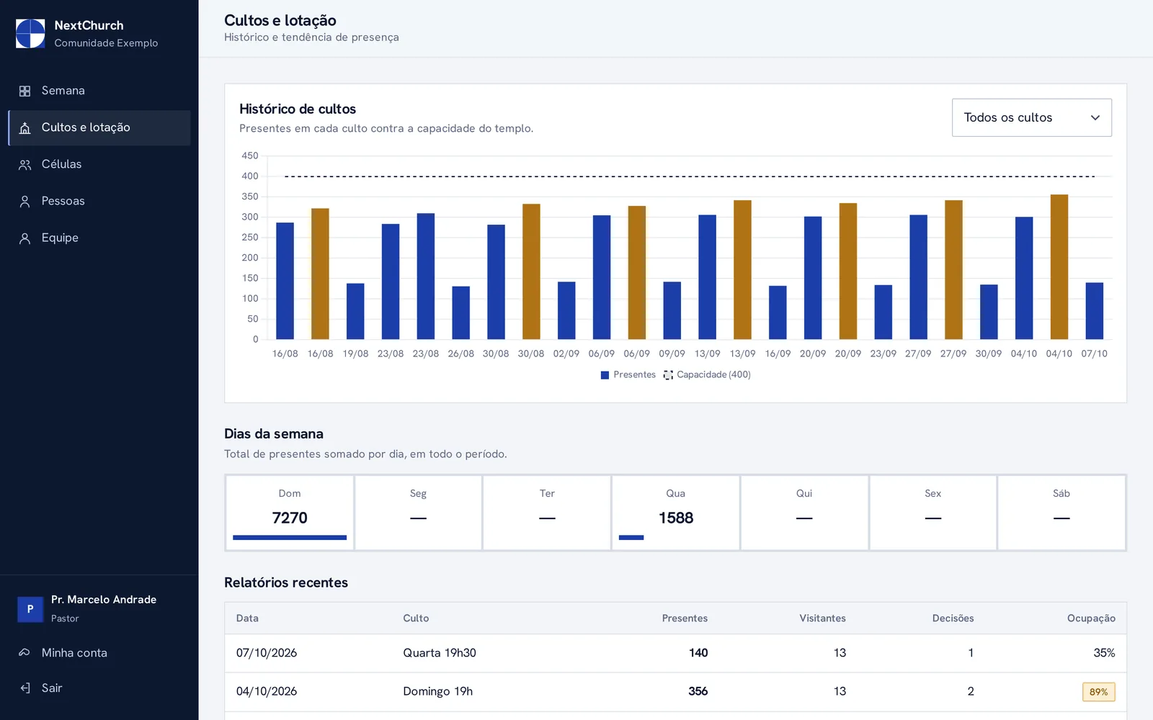This screenshot has height=720, width=1153.
Task: Open the Pessoas menu item
Action: (x=99, y=201)
